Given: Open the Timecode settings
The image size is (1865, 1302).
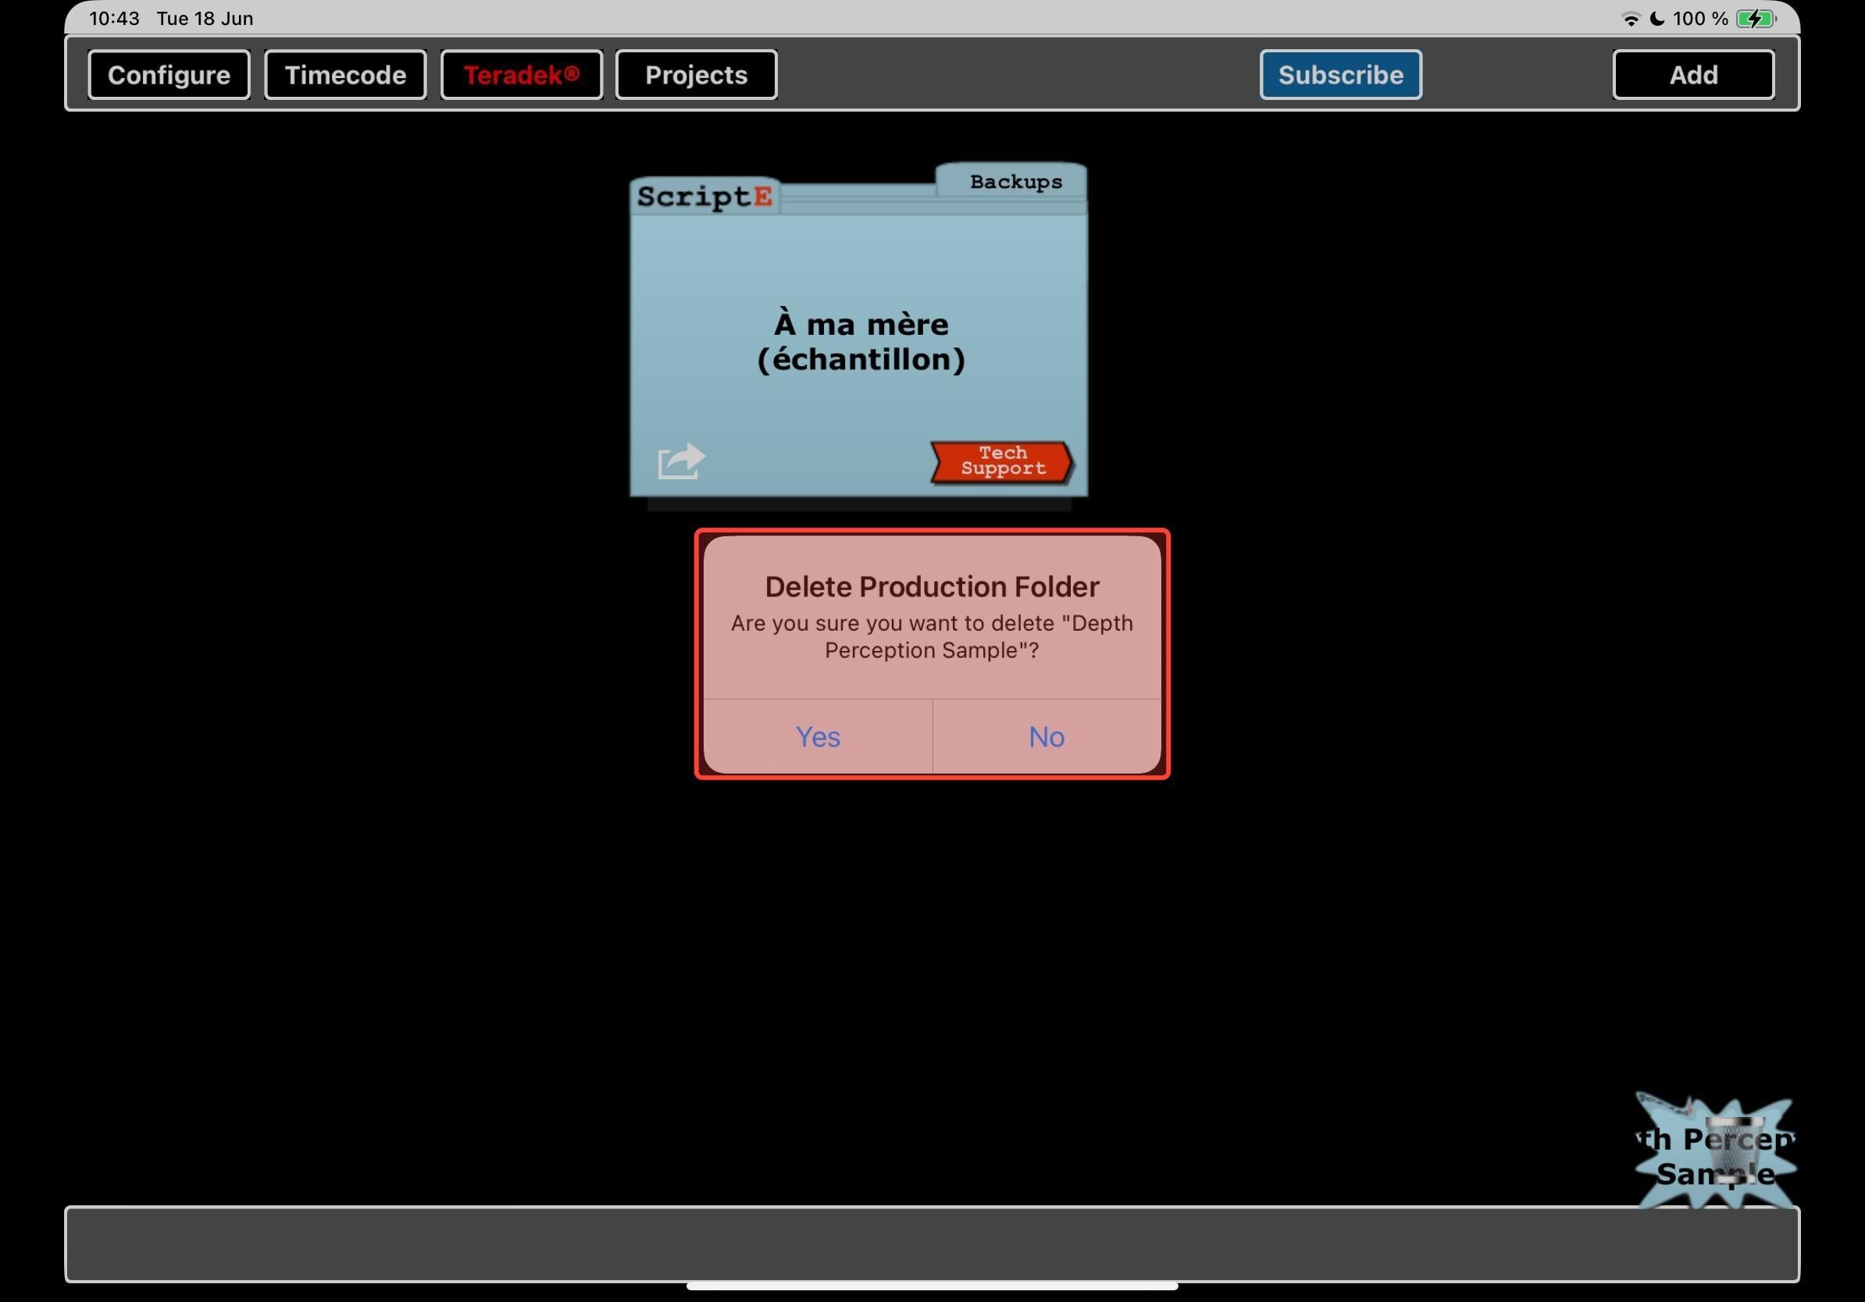Looking at the screenshot, I should pos(345,75).
